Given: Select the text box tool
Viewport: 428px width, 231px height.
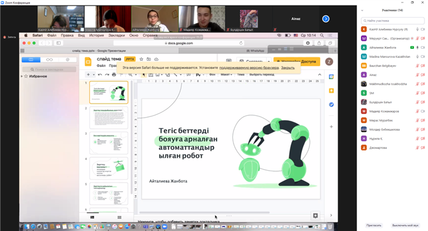Looking at the screenshot, I should pyautogui.click(x=150, y=74).
